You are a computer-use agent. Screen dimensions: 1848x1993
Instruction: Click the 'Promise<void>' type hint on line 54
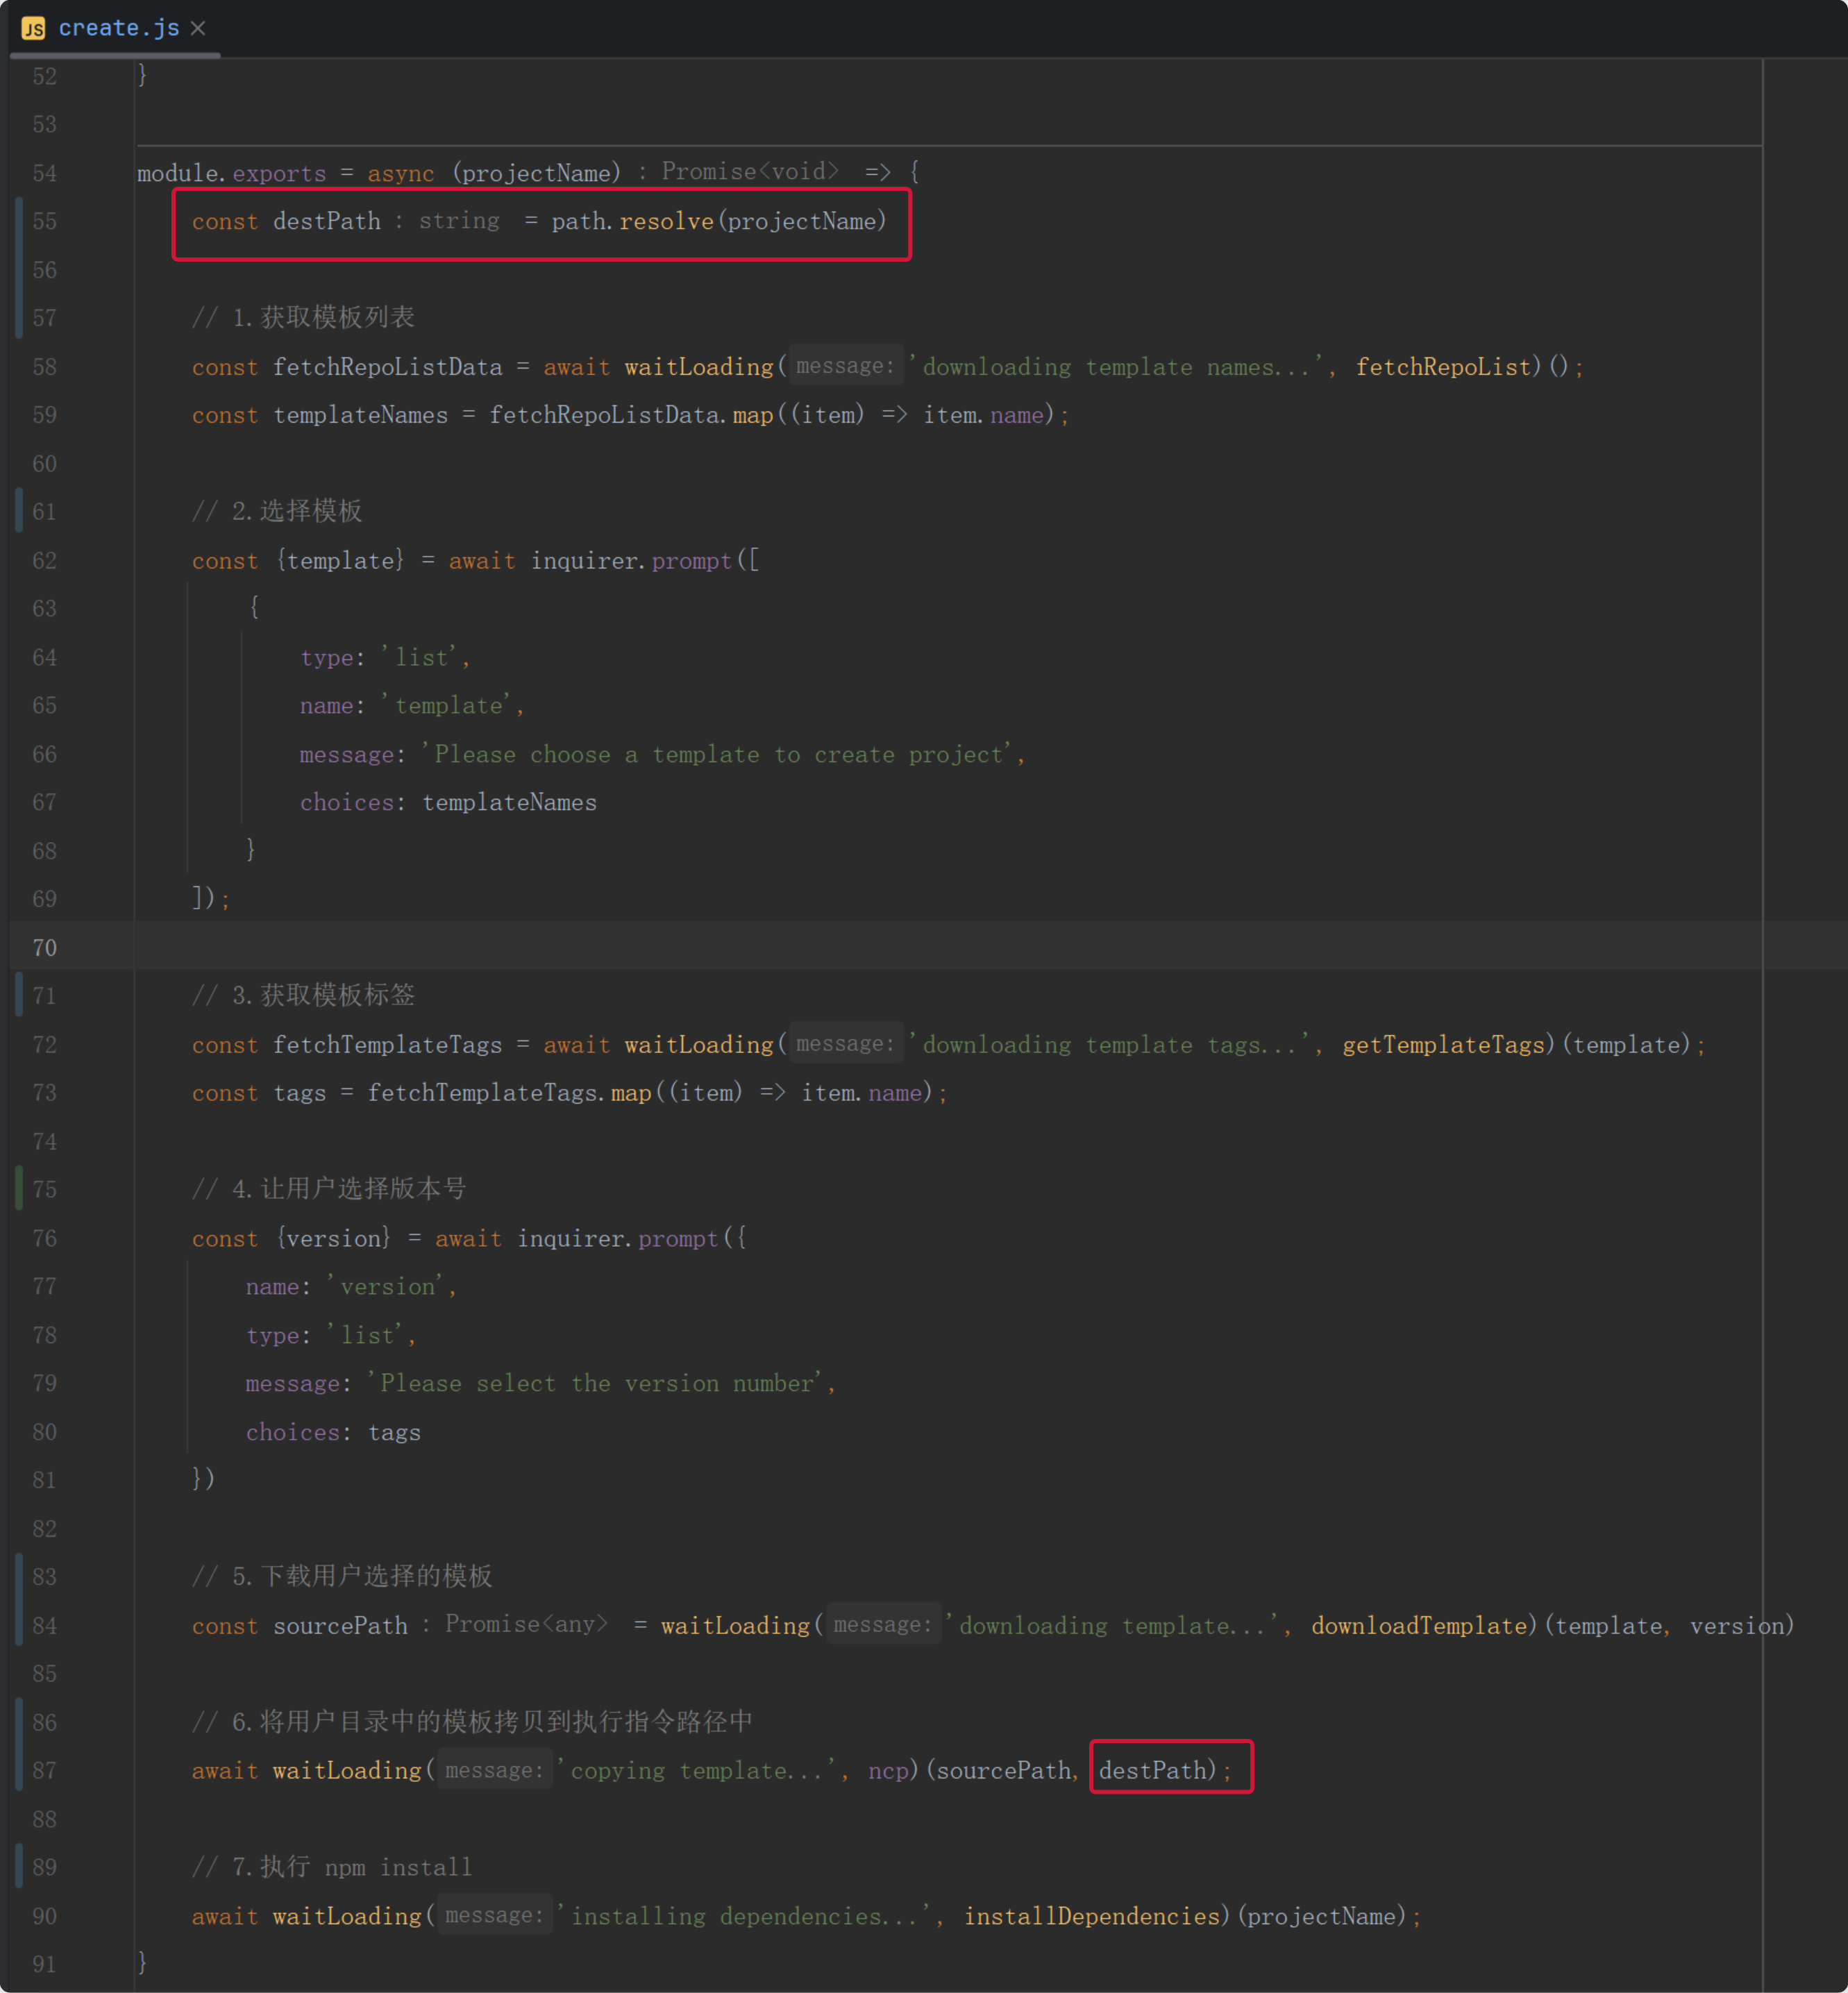tap(750, 172)
